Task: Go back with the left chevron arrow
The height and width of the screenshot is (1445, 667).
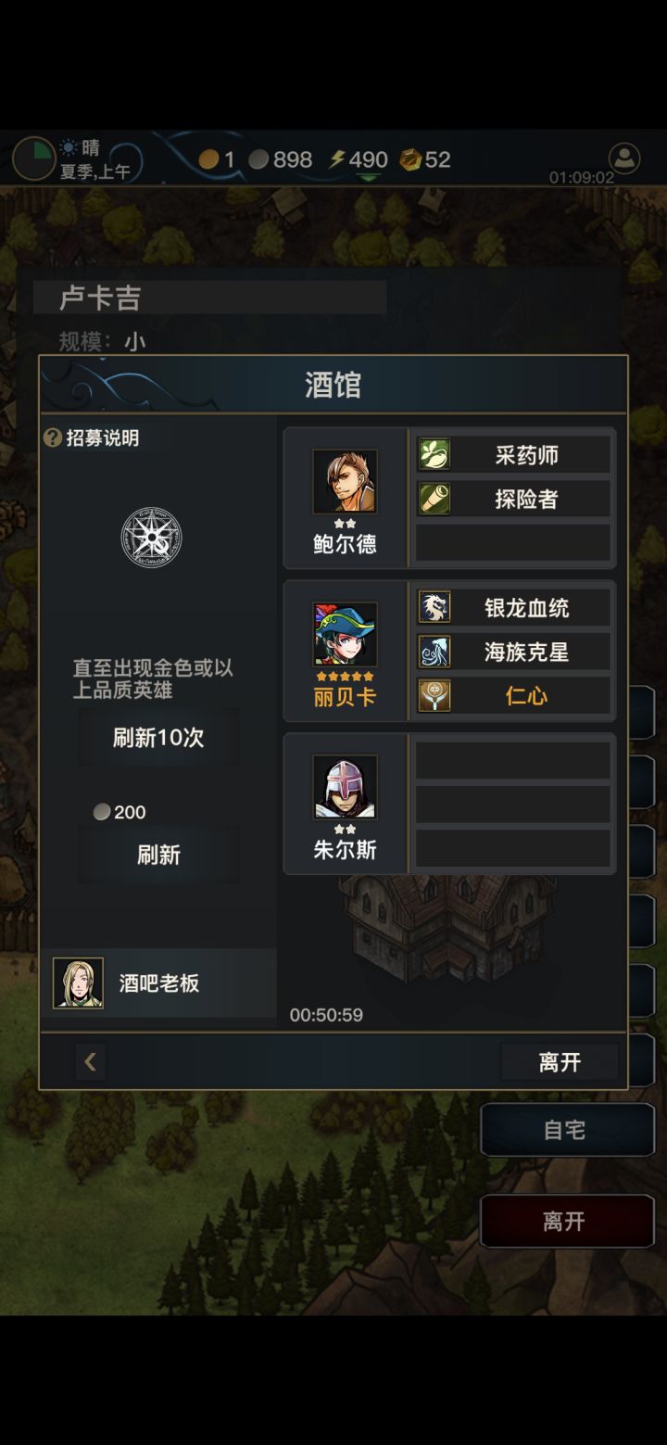Action: point(90,1062)
